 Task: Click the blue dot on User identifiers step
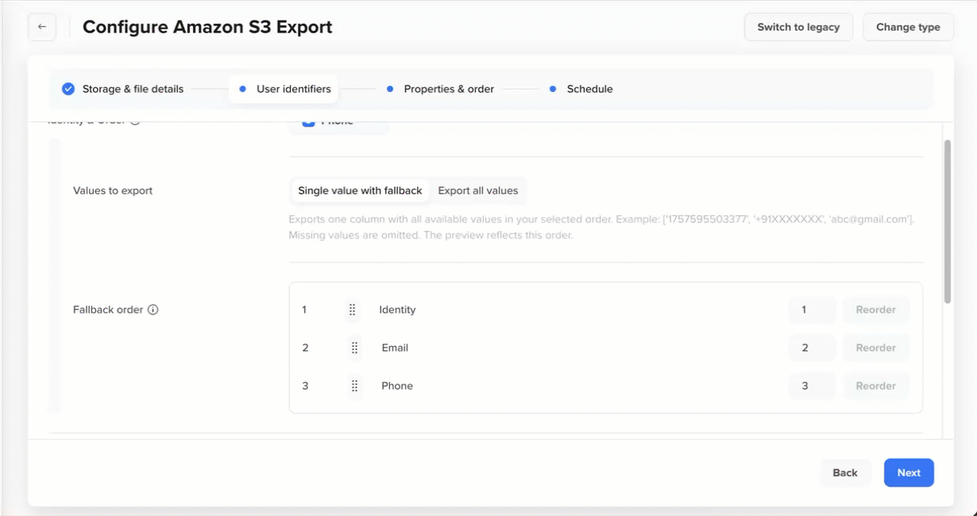pyautogui.click(x=241, y=89)
